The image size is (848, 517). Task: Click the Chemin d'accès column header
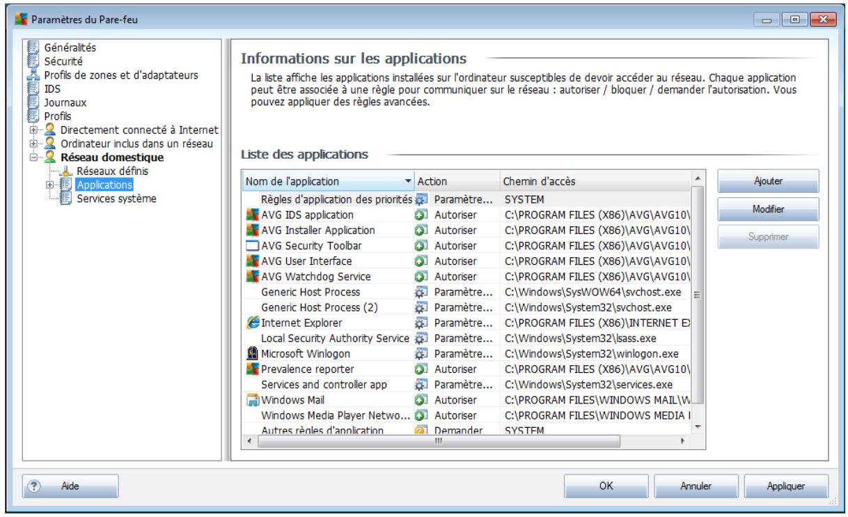point(595,181)
